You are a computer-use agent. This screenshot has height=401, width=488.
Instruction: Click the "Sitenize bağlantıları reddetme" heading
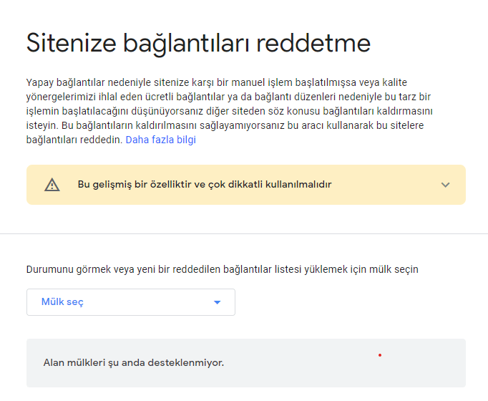[198, 43]
